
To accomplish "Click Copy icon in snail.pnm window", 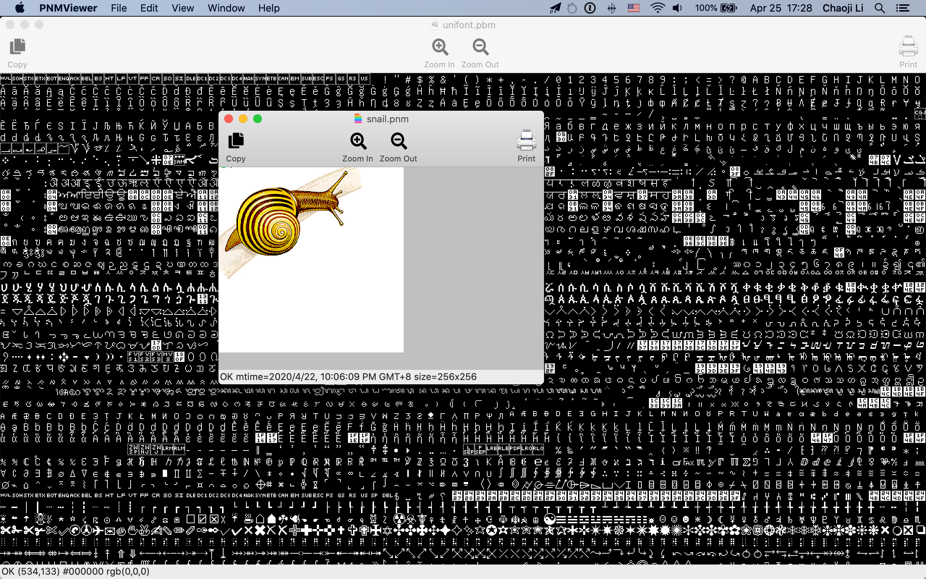I will point(236,141).
